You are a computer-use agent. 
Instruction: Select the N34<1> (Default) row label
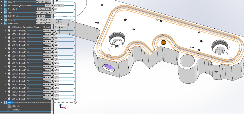[x=19, y=63]
